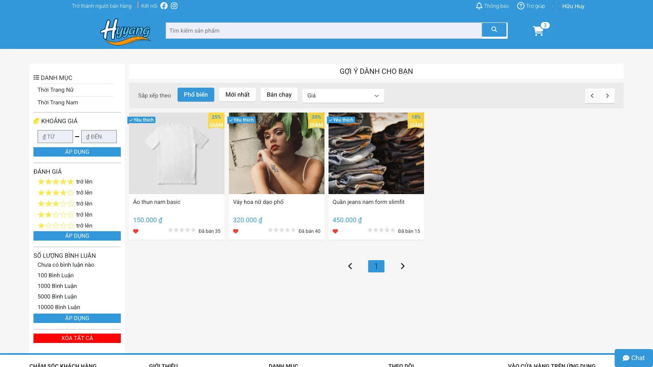Click XÓA TẤT CẢ to clear filters

pos(77,338)
